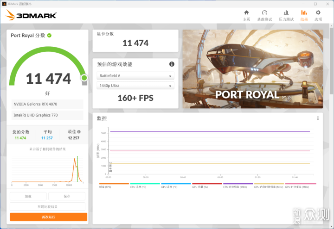Click the Port Royal benchmark thumbnail image
334x229 pixels.
pos(253,69)
